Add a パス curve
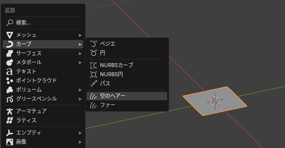The image size is (285, 148). [127, 83]
